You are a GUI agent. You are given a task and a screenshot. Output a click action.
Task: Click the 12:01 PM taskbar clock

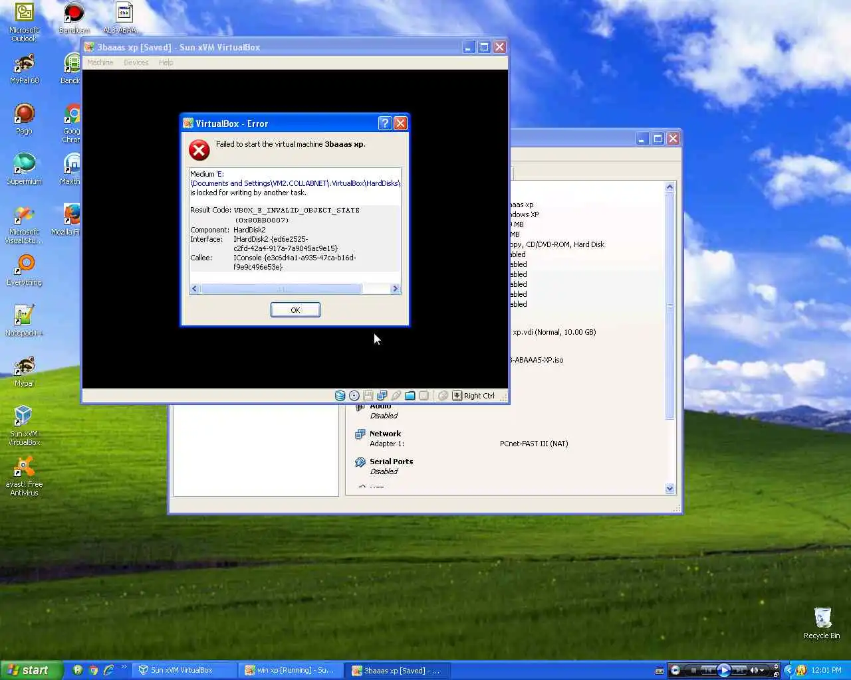click(x=826, y=670)
